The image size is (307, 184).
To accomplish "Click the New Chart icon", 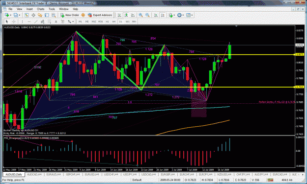I will click(x=7, y=15).
